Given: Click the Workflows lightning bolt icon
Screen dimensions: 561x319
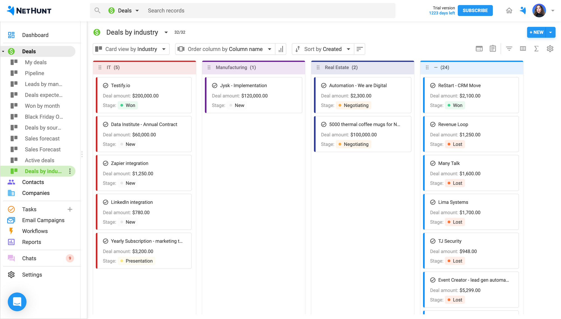Looking at the screenshot, I should tap(11, 231).
